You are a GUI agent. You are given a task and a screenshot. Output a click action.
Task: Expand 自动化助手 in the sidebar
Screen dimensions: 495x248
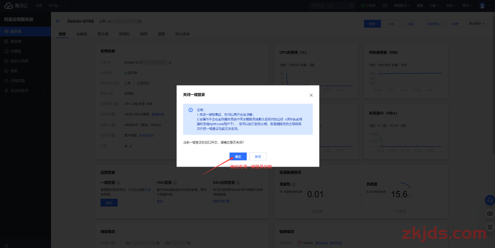point(25,91)
